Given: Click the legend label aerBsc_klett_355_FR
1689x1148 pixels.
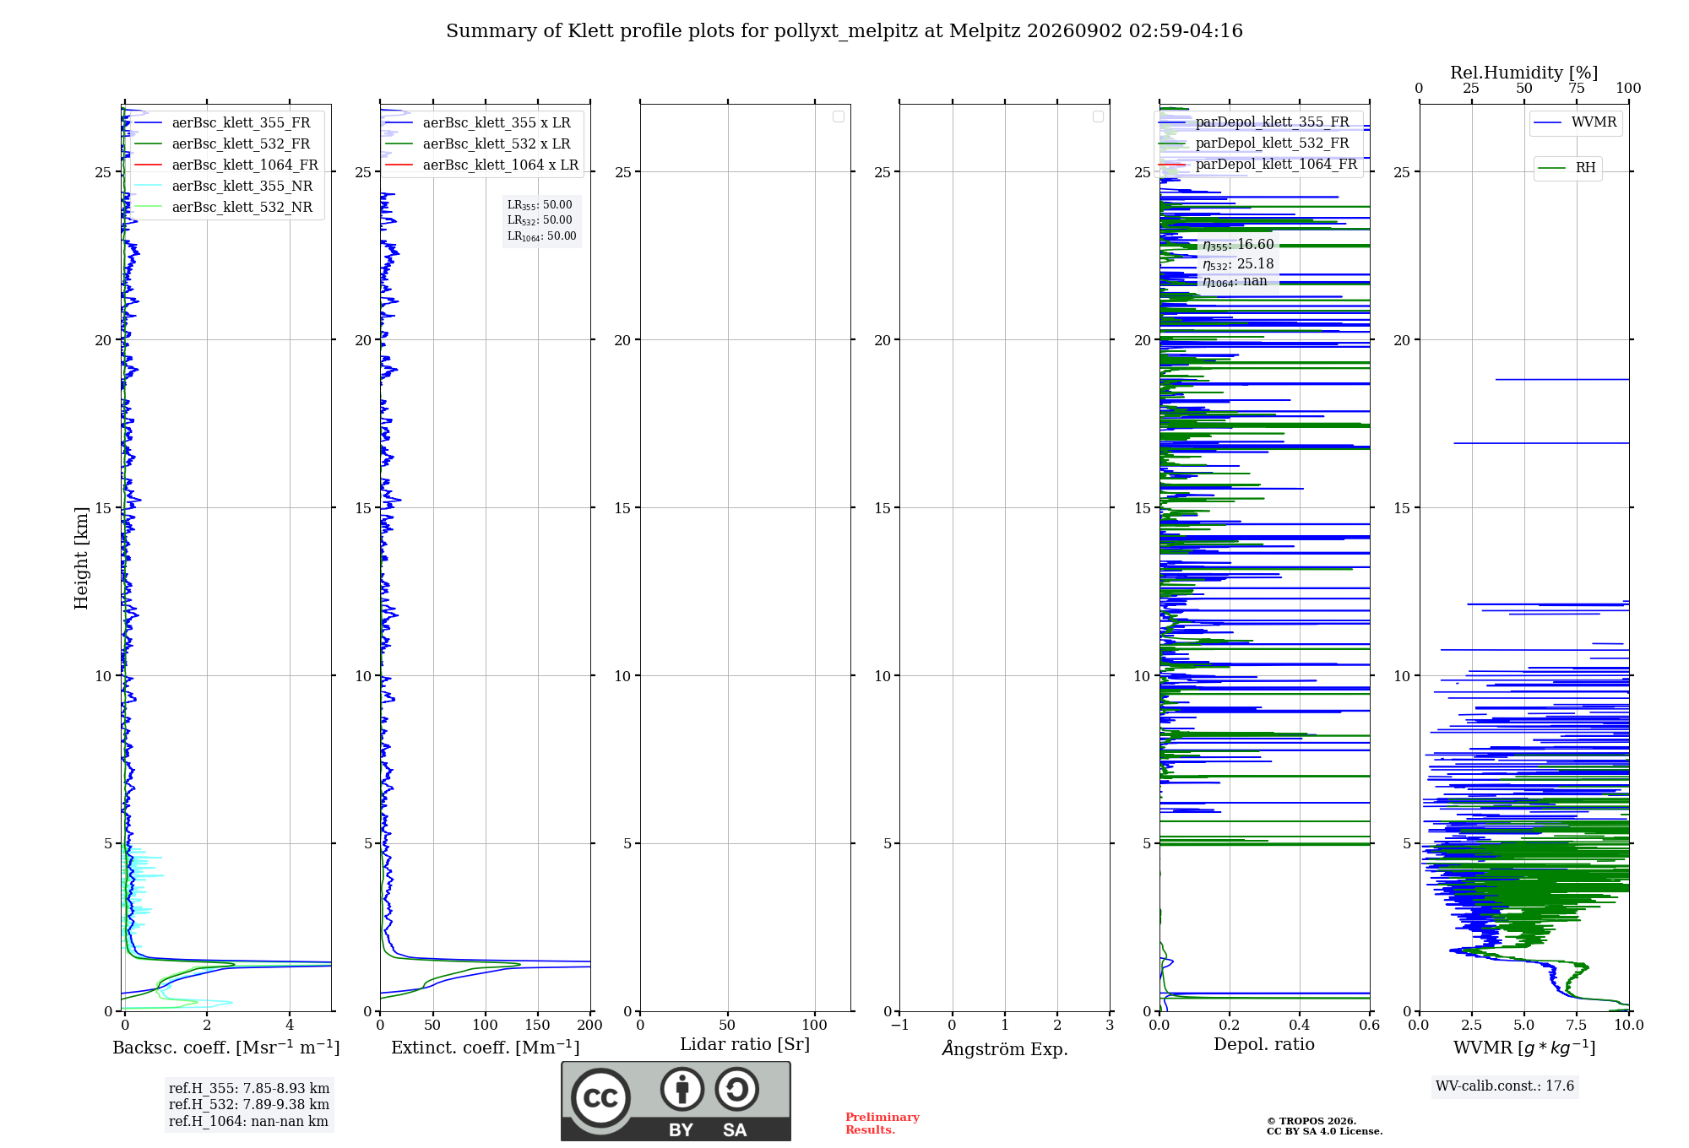Looking at the screenshot, I should tap(241, 122).
